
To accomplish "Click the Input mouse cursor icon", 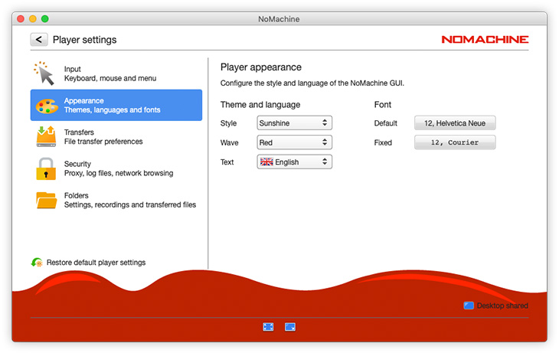I will [x=45, y=74].
